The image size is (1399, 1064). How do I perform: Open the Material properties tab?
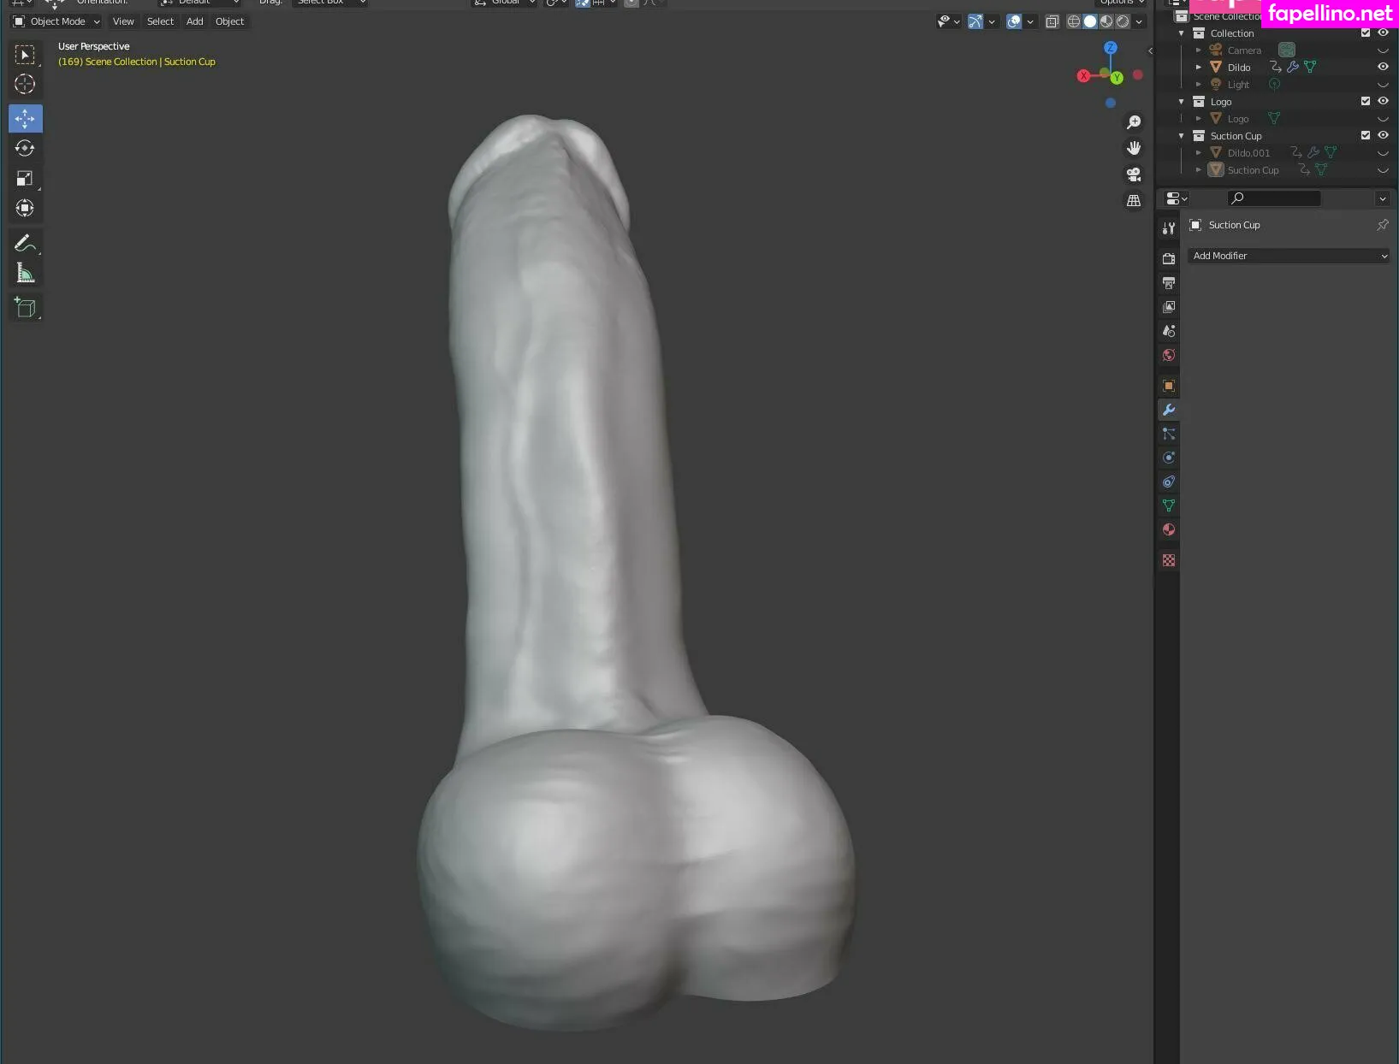[x=1169, y=529]
